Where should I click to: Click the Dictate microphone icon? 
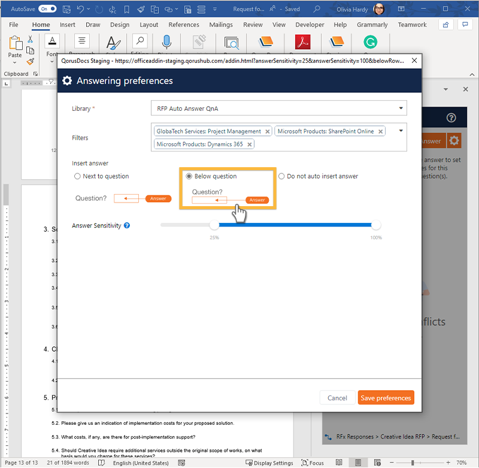166,42
